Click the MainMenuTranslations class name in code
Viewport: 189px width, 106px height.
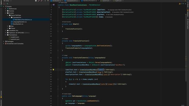click(78, 5)
